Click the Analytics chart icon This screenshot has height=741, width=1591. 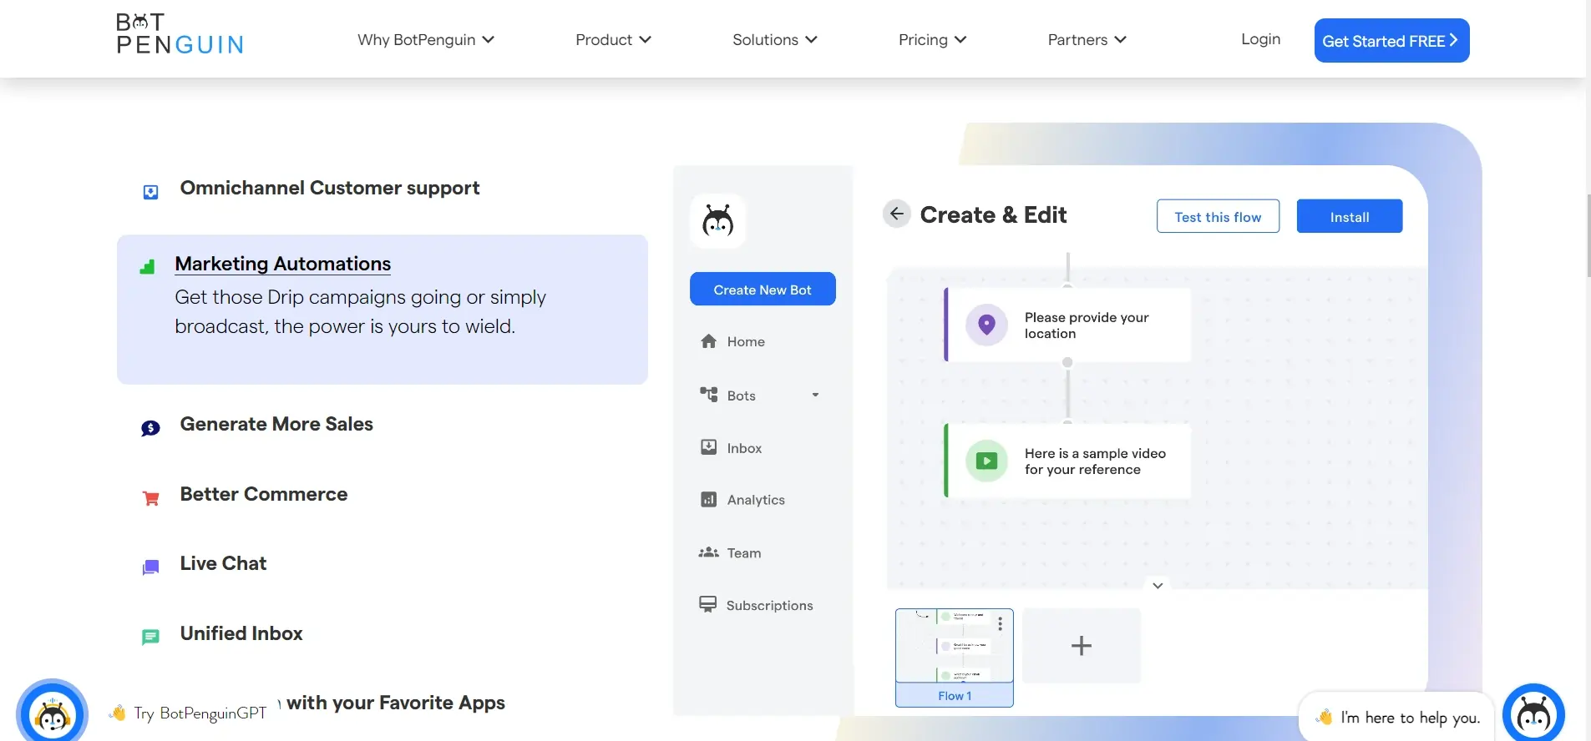coord(708,500)
